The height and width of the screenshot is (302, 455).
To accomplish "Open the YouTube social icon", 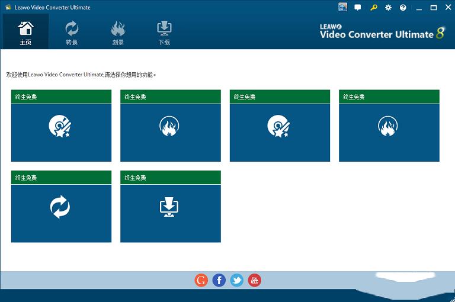I will click(x=255, y=280).
